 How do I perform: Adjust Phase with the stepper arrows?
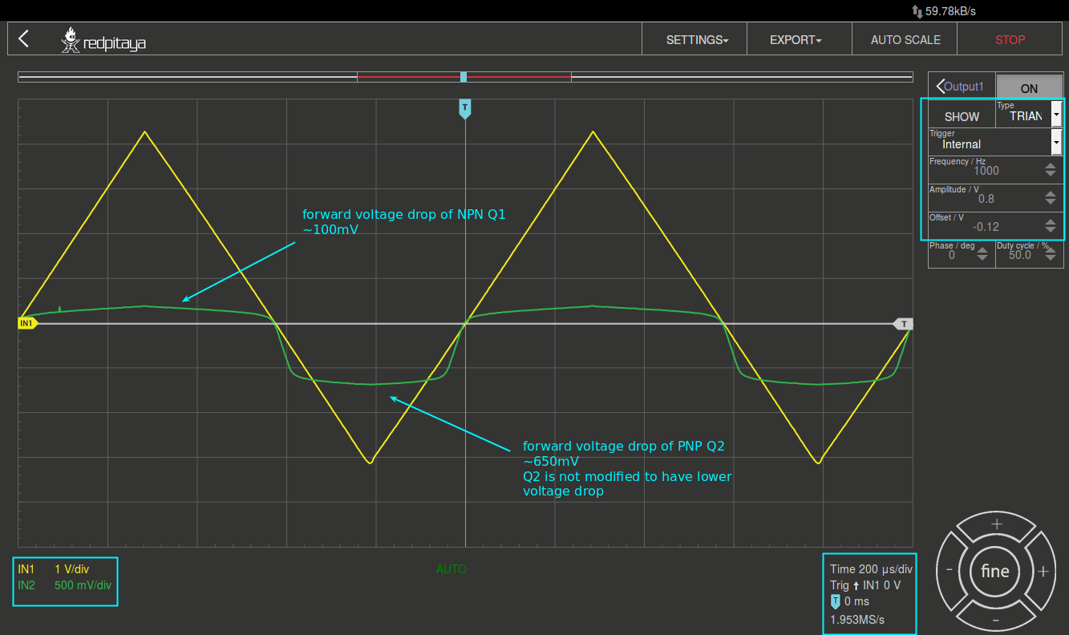(983, 254)
